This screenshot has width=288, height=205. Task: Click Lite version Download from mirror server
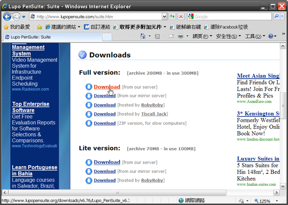tap(105, 171)
